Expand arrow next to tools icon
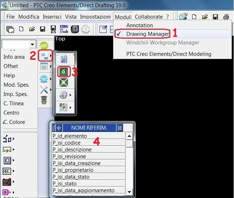 click(51, 90)
